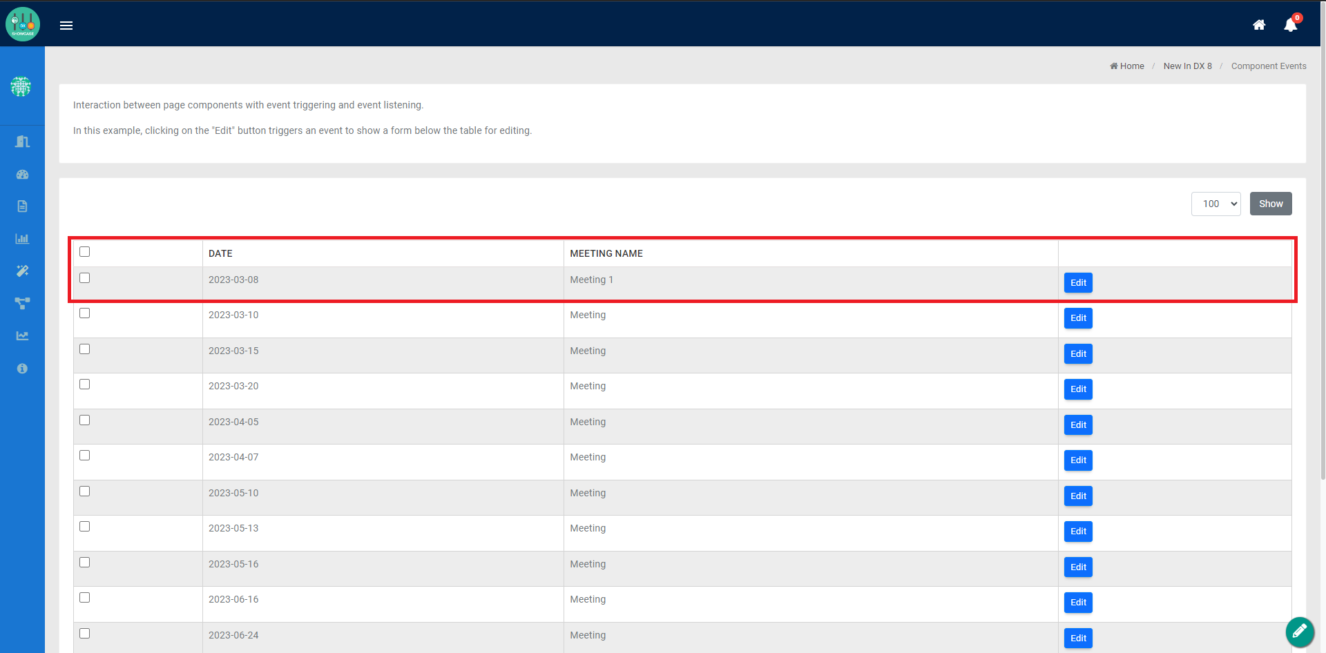Expand the page size dropdown showing 100
1326x653 pixels.
coord(1215,204)
